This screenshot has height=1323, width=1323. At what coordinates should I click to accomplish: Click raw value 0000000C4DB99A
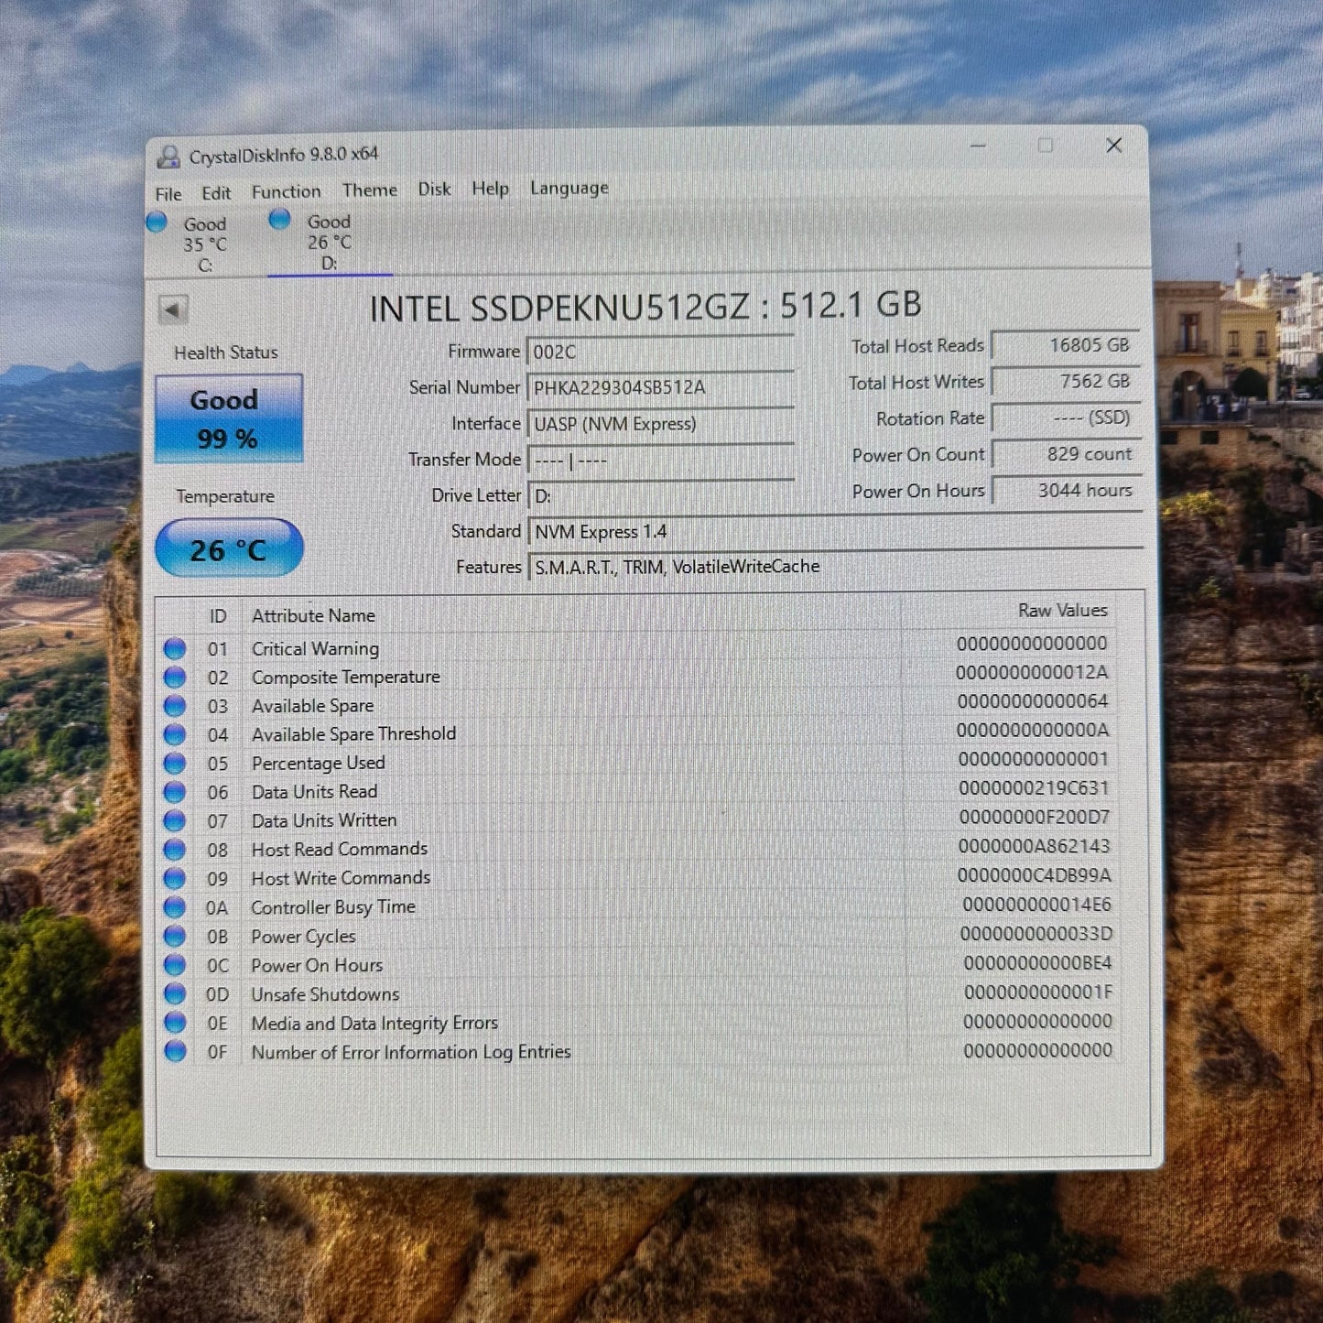[x=1035, y=874]
